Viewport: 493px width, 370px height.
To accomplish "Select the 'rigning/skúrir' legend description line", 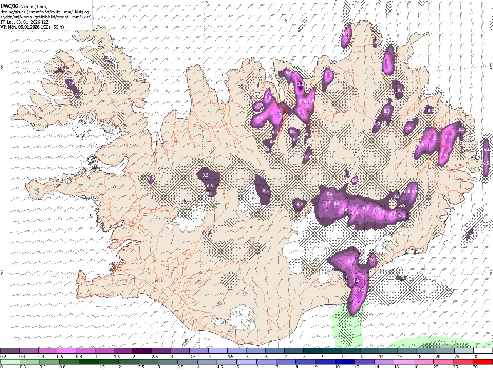I will (x=45, y=12).
